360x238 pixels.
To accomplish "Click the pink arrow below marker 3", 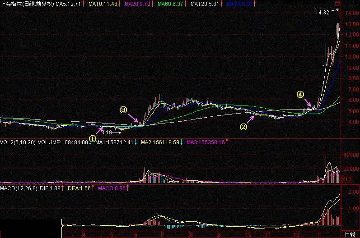I will 134,118.
